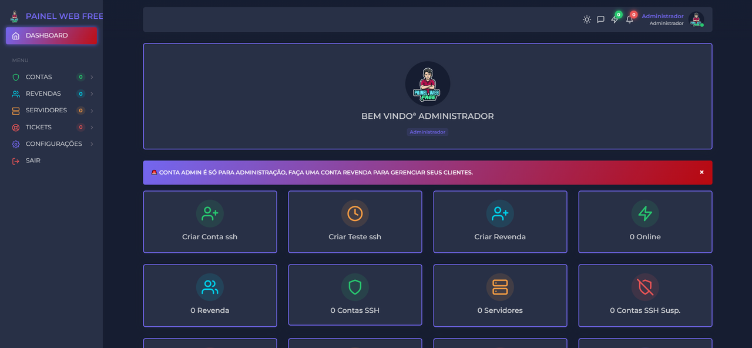Open the Revendas menu item
The image size is (752, 348).
(x=52, y=94)
